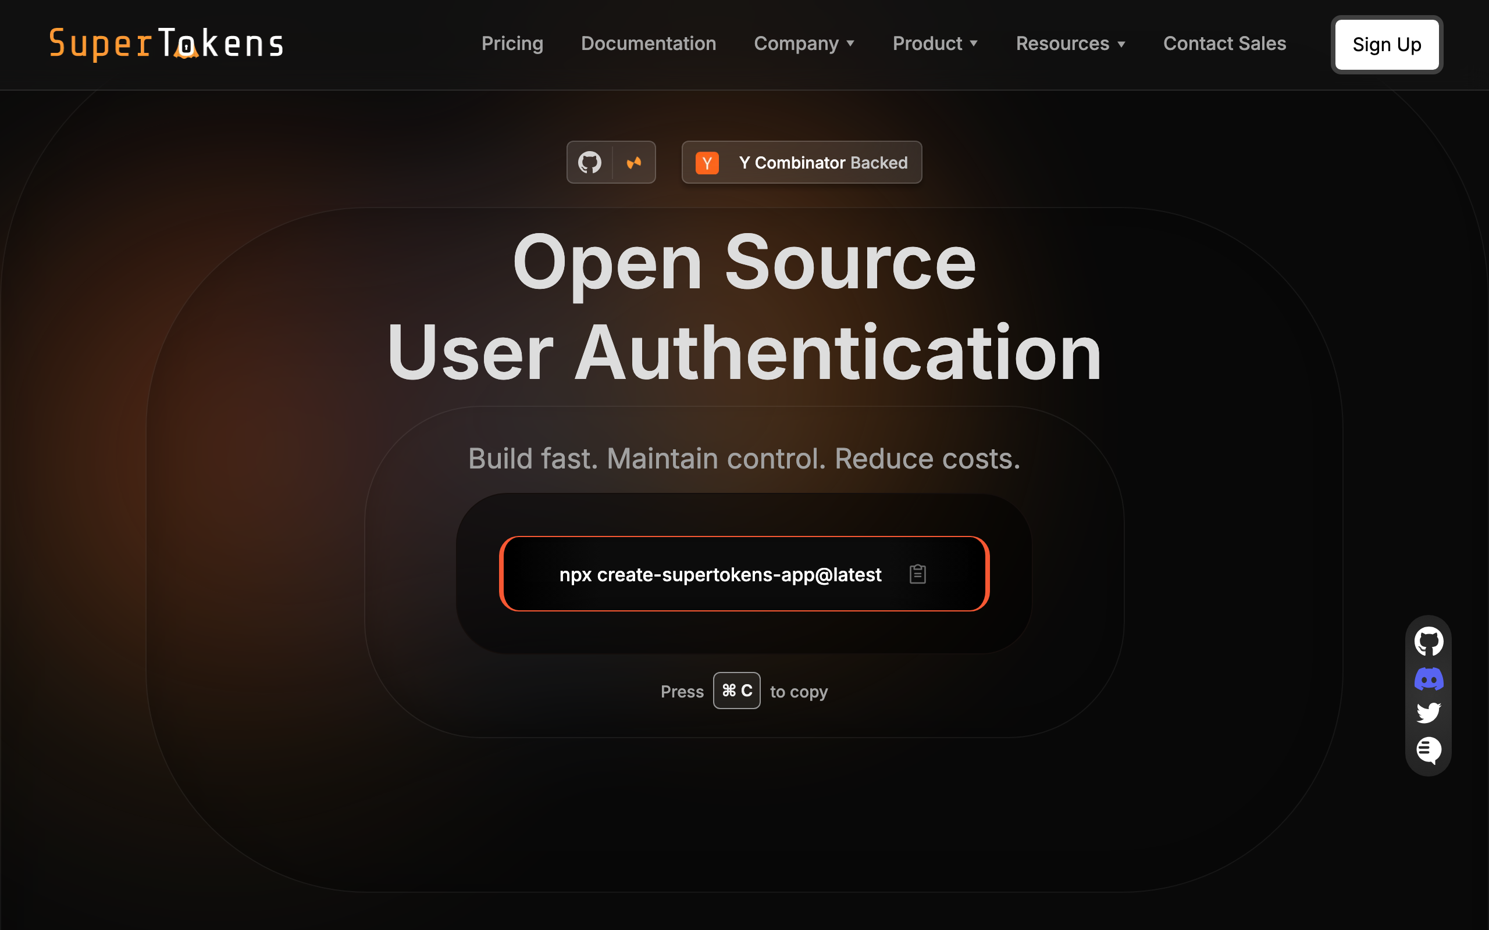Click the ⌘ C keyboard shortcut key

(x=736, y=691)
